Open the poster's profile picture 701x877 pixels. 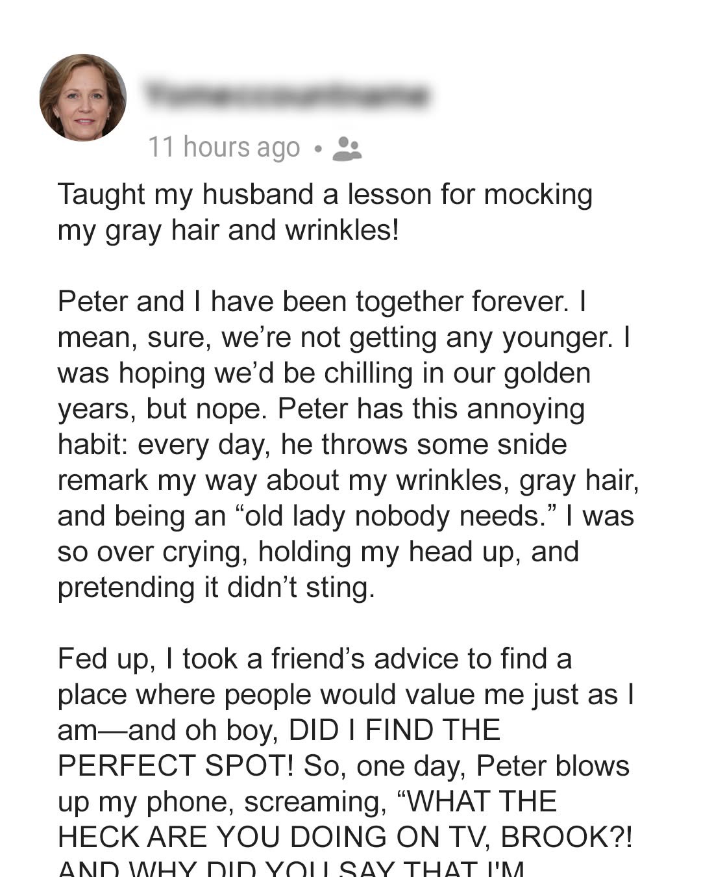(83, 97)
